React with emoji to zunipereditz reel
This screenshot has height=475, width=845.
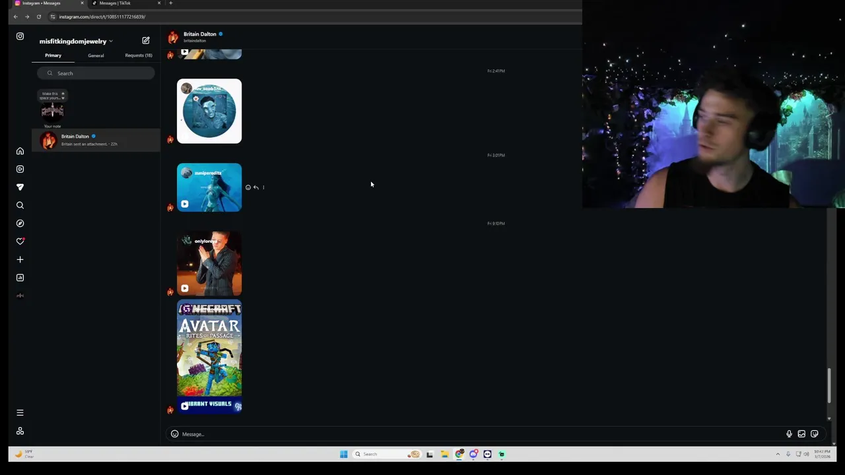248,187
